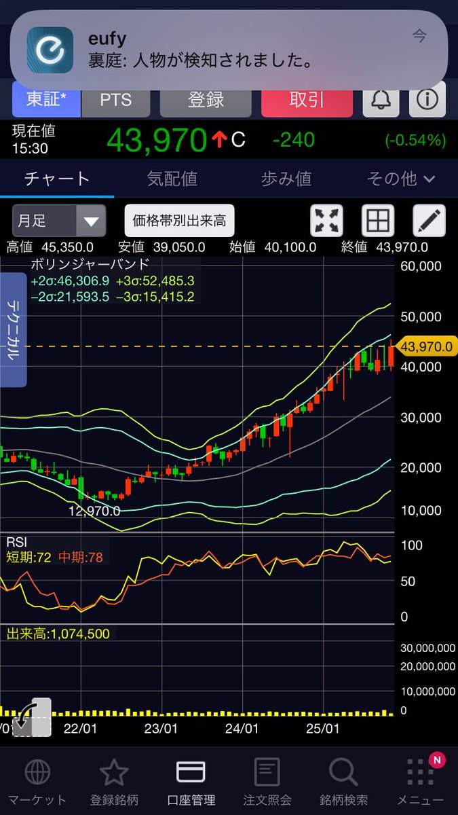Tap the red N badge on menu
Image resolution: width=458 pixels, height=815 pixels.
click(437, 761)
